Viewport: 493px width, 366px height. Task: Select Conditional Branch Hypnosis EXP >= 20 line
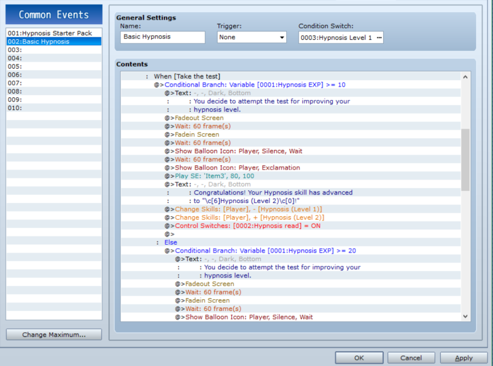tap(291, 251)
